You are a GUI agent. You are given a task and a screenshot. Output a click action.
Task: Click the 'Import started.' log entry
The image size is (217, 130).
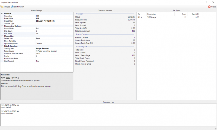point(6,107)
